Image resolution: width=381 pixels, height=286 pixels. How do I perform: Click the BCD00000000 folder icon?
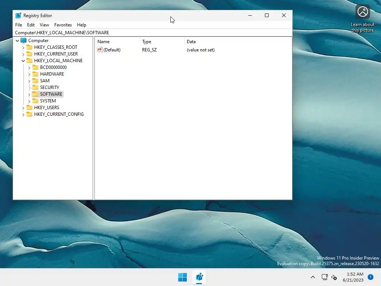(35, 67)
